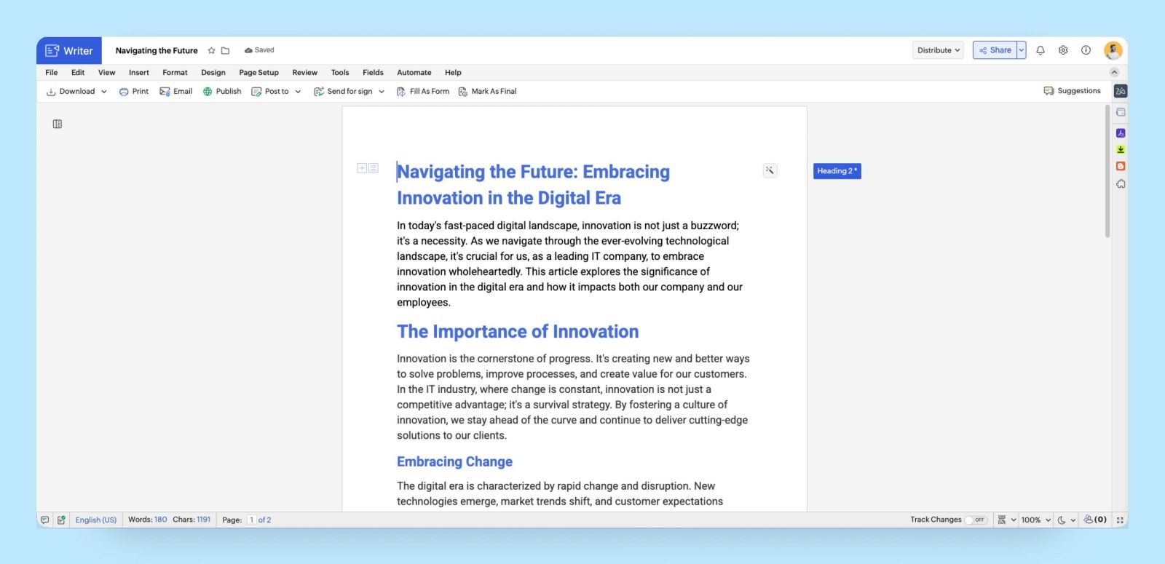Open the Suggestions panel
1165x564 pixels.
click(1073, 91)
